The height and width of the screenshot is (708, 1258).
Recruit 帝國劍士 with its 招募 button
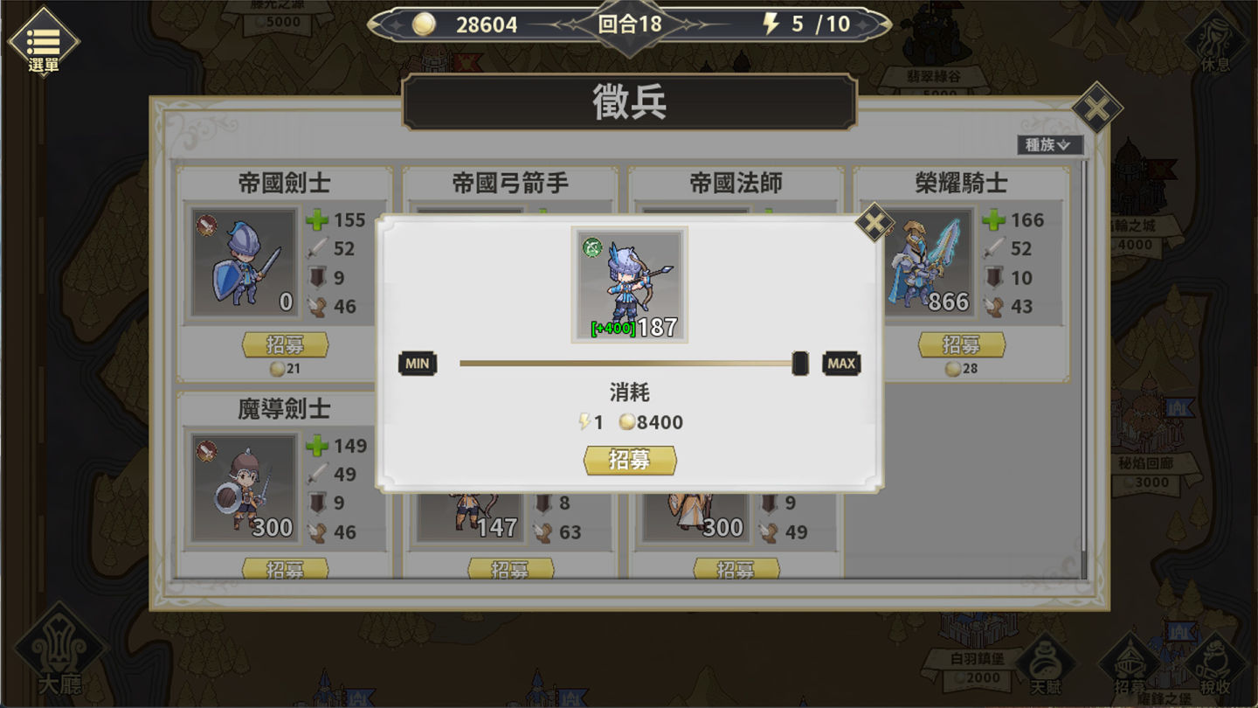pos(285,344)
